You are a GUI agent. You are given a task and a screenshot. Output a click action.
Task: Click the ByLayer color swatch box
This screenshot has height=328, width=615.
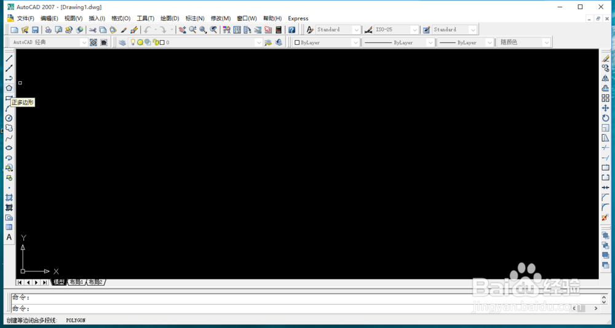pos(297,42)
